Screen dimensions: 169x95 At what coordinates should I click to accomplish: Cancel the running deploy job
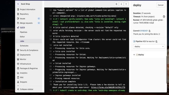tap(161, 5)
